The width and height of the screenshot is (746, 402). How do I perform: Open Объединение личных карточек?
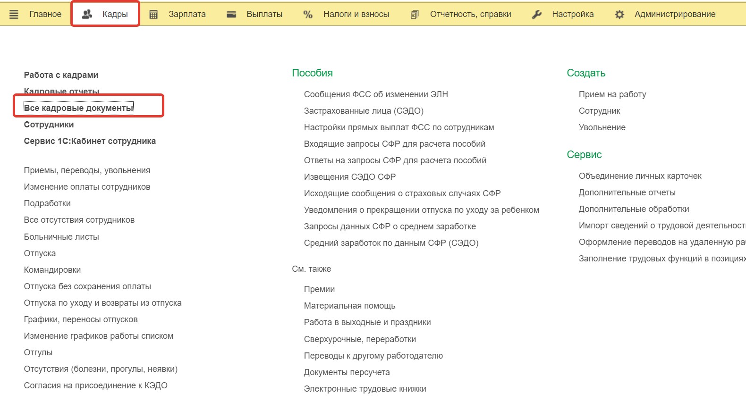640,176
